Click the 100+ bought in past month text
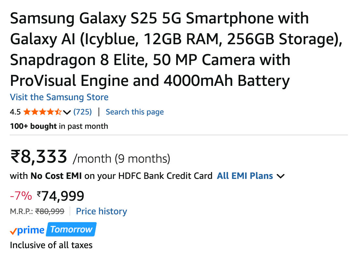357x255 pixels. pyautogui.click(x=59, y=126)
